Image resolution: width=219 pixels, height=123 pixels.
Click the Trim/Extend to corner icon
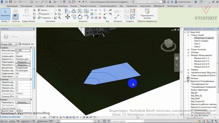click(86, 17)
